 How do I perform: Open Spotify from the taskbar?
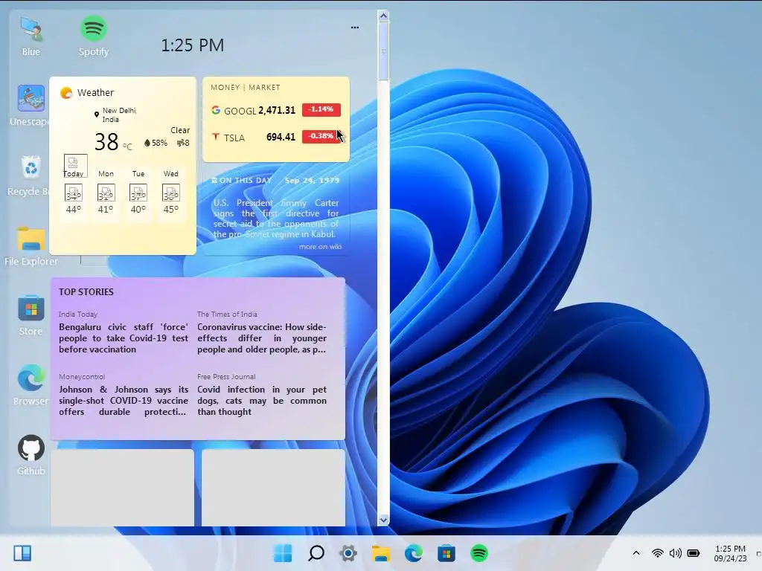tap(478, 553)
